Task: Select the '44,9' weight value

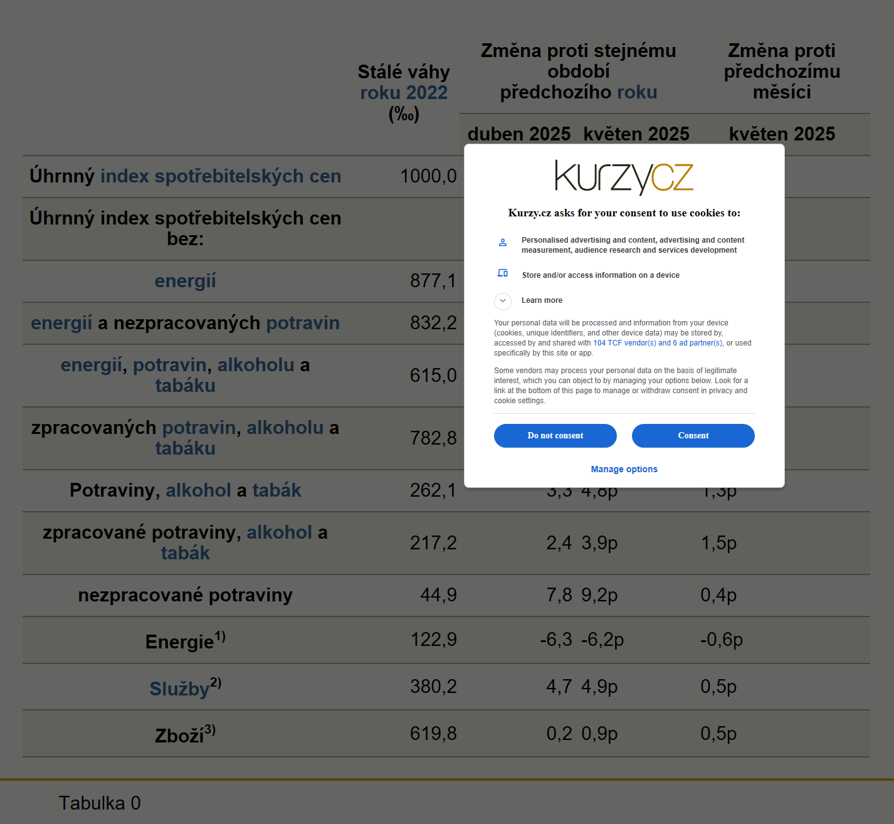Action: coord(438,595)
